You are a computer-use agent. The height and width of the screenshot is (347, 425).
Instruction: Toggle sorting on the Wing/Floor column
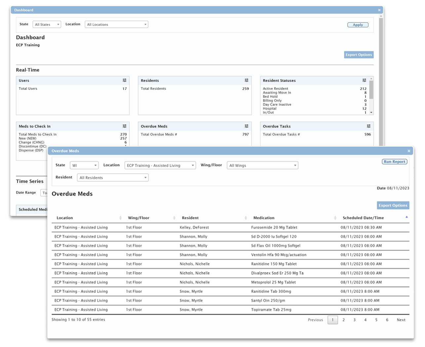pyautogui.click(x=174, y=218)
